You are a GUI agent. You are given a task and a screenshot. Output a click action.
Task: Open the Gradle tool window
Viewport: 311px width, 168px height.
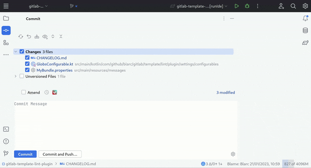(x=305, y=43)
